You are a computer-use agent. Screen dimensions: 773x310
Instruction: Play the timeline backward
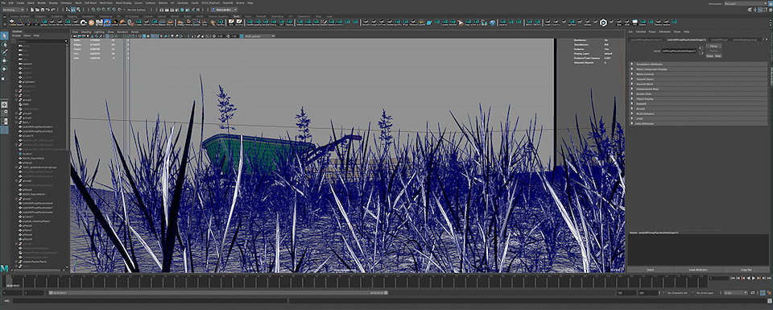tap(748, 279)
